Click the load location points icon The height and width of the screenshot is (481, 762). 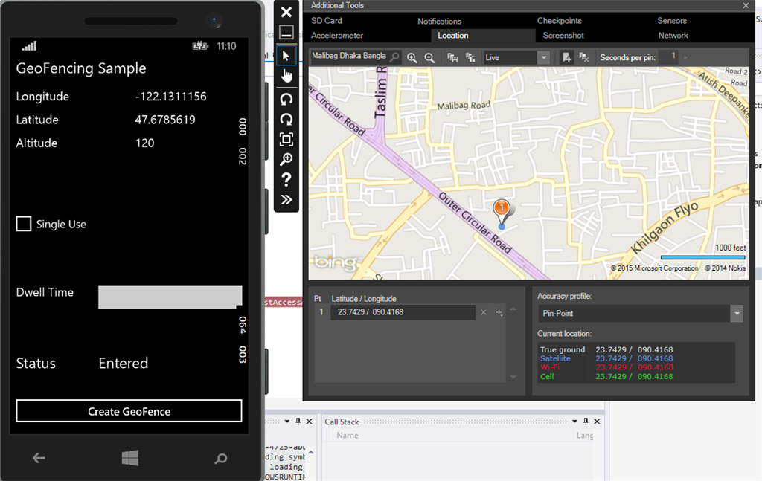pyautogui.click(x=470, y=58)
